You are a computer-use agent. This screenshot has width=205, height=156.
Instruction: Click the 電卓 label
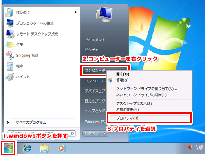click(x=20, y=66)
